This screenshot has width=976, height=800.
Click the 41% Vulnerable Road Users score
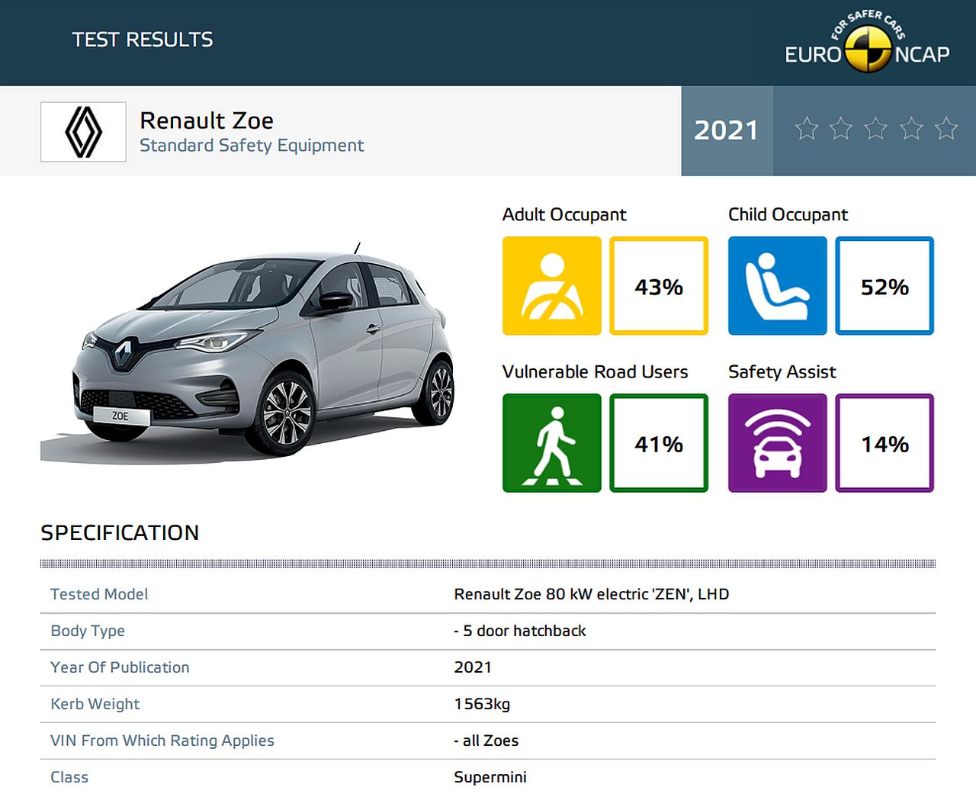tap(659, 443)
